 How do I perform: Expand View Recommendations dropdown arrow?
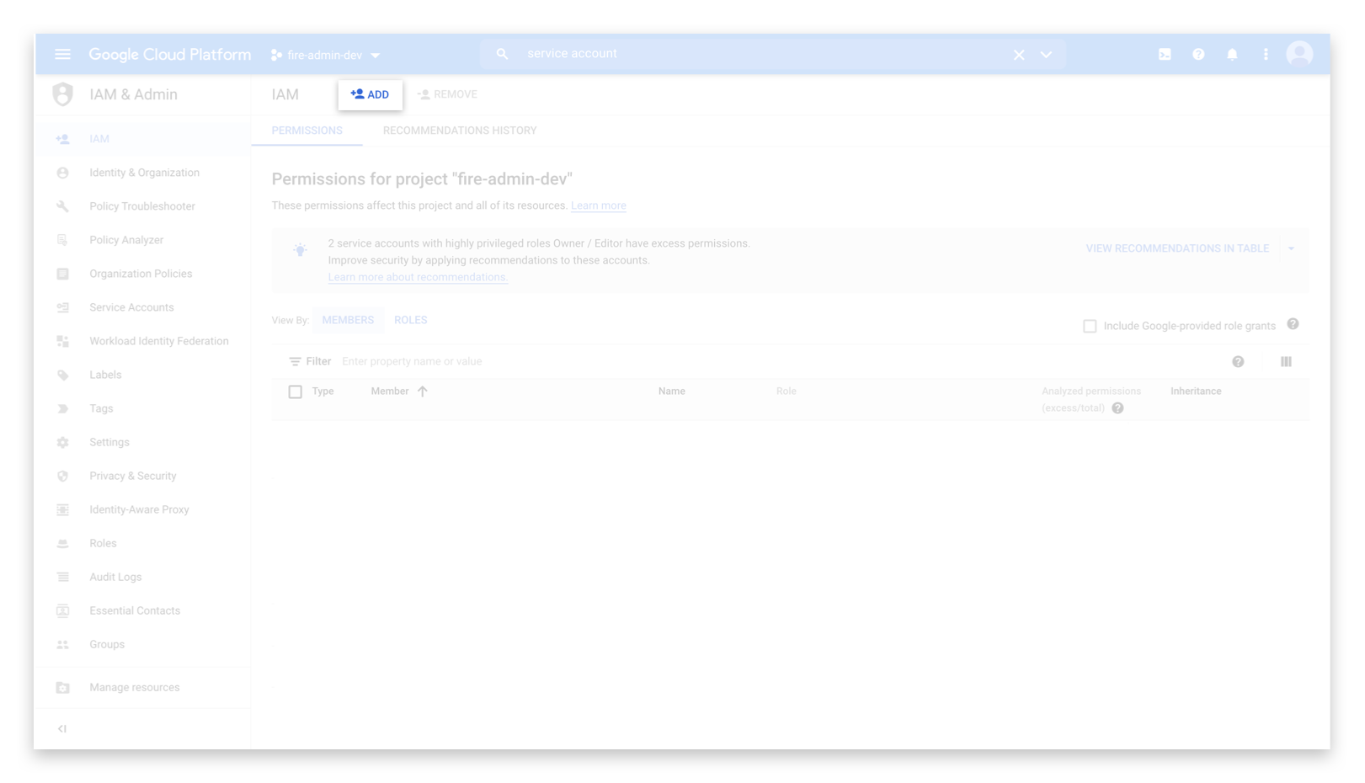click(x=1291, y=248)
